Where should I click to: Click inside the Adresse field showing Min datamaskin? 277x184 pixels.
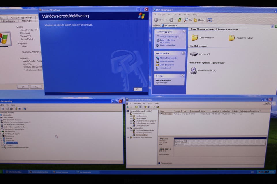[x=216, y=26]
